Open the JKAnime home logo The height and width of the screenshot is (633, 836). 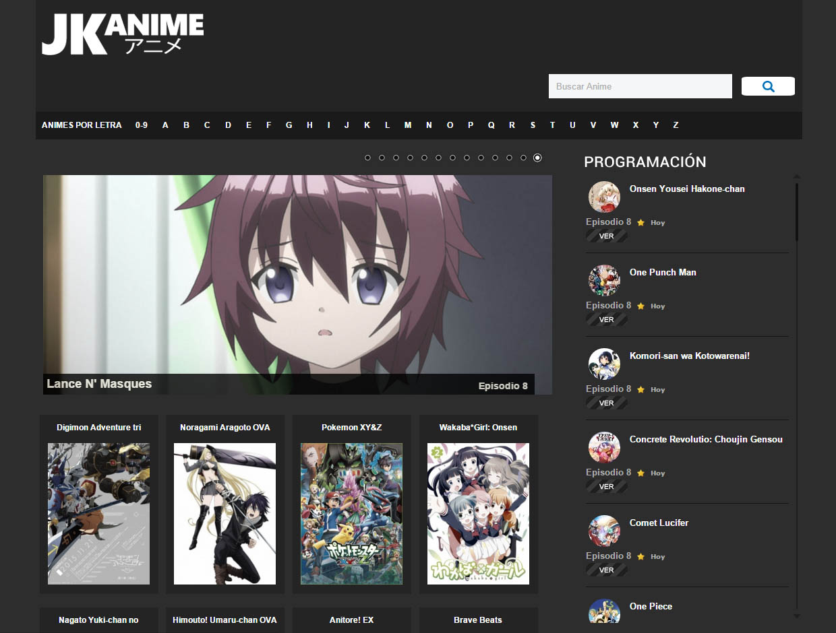(123, 34)
